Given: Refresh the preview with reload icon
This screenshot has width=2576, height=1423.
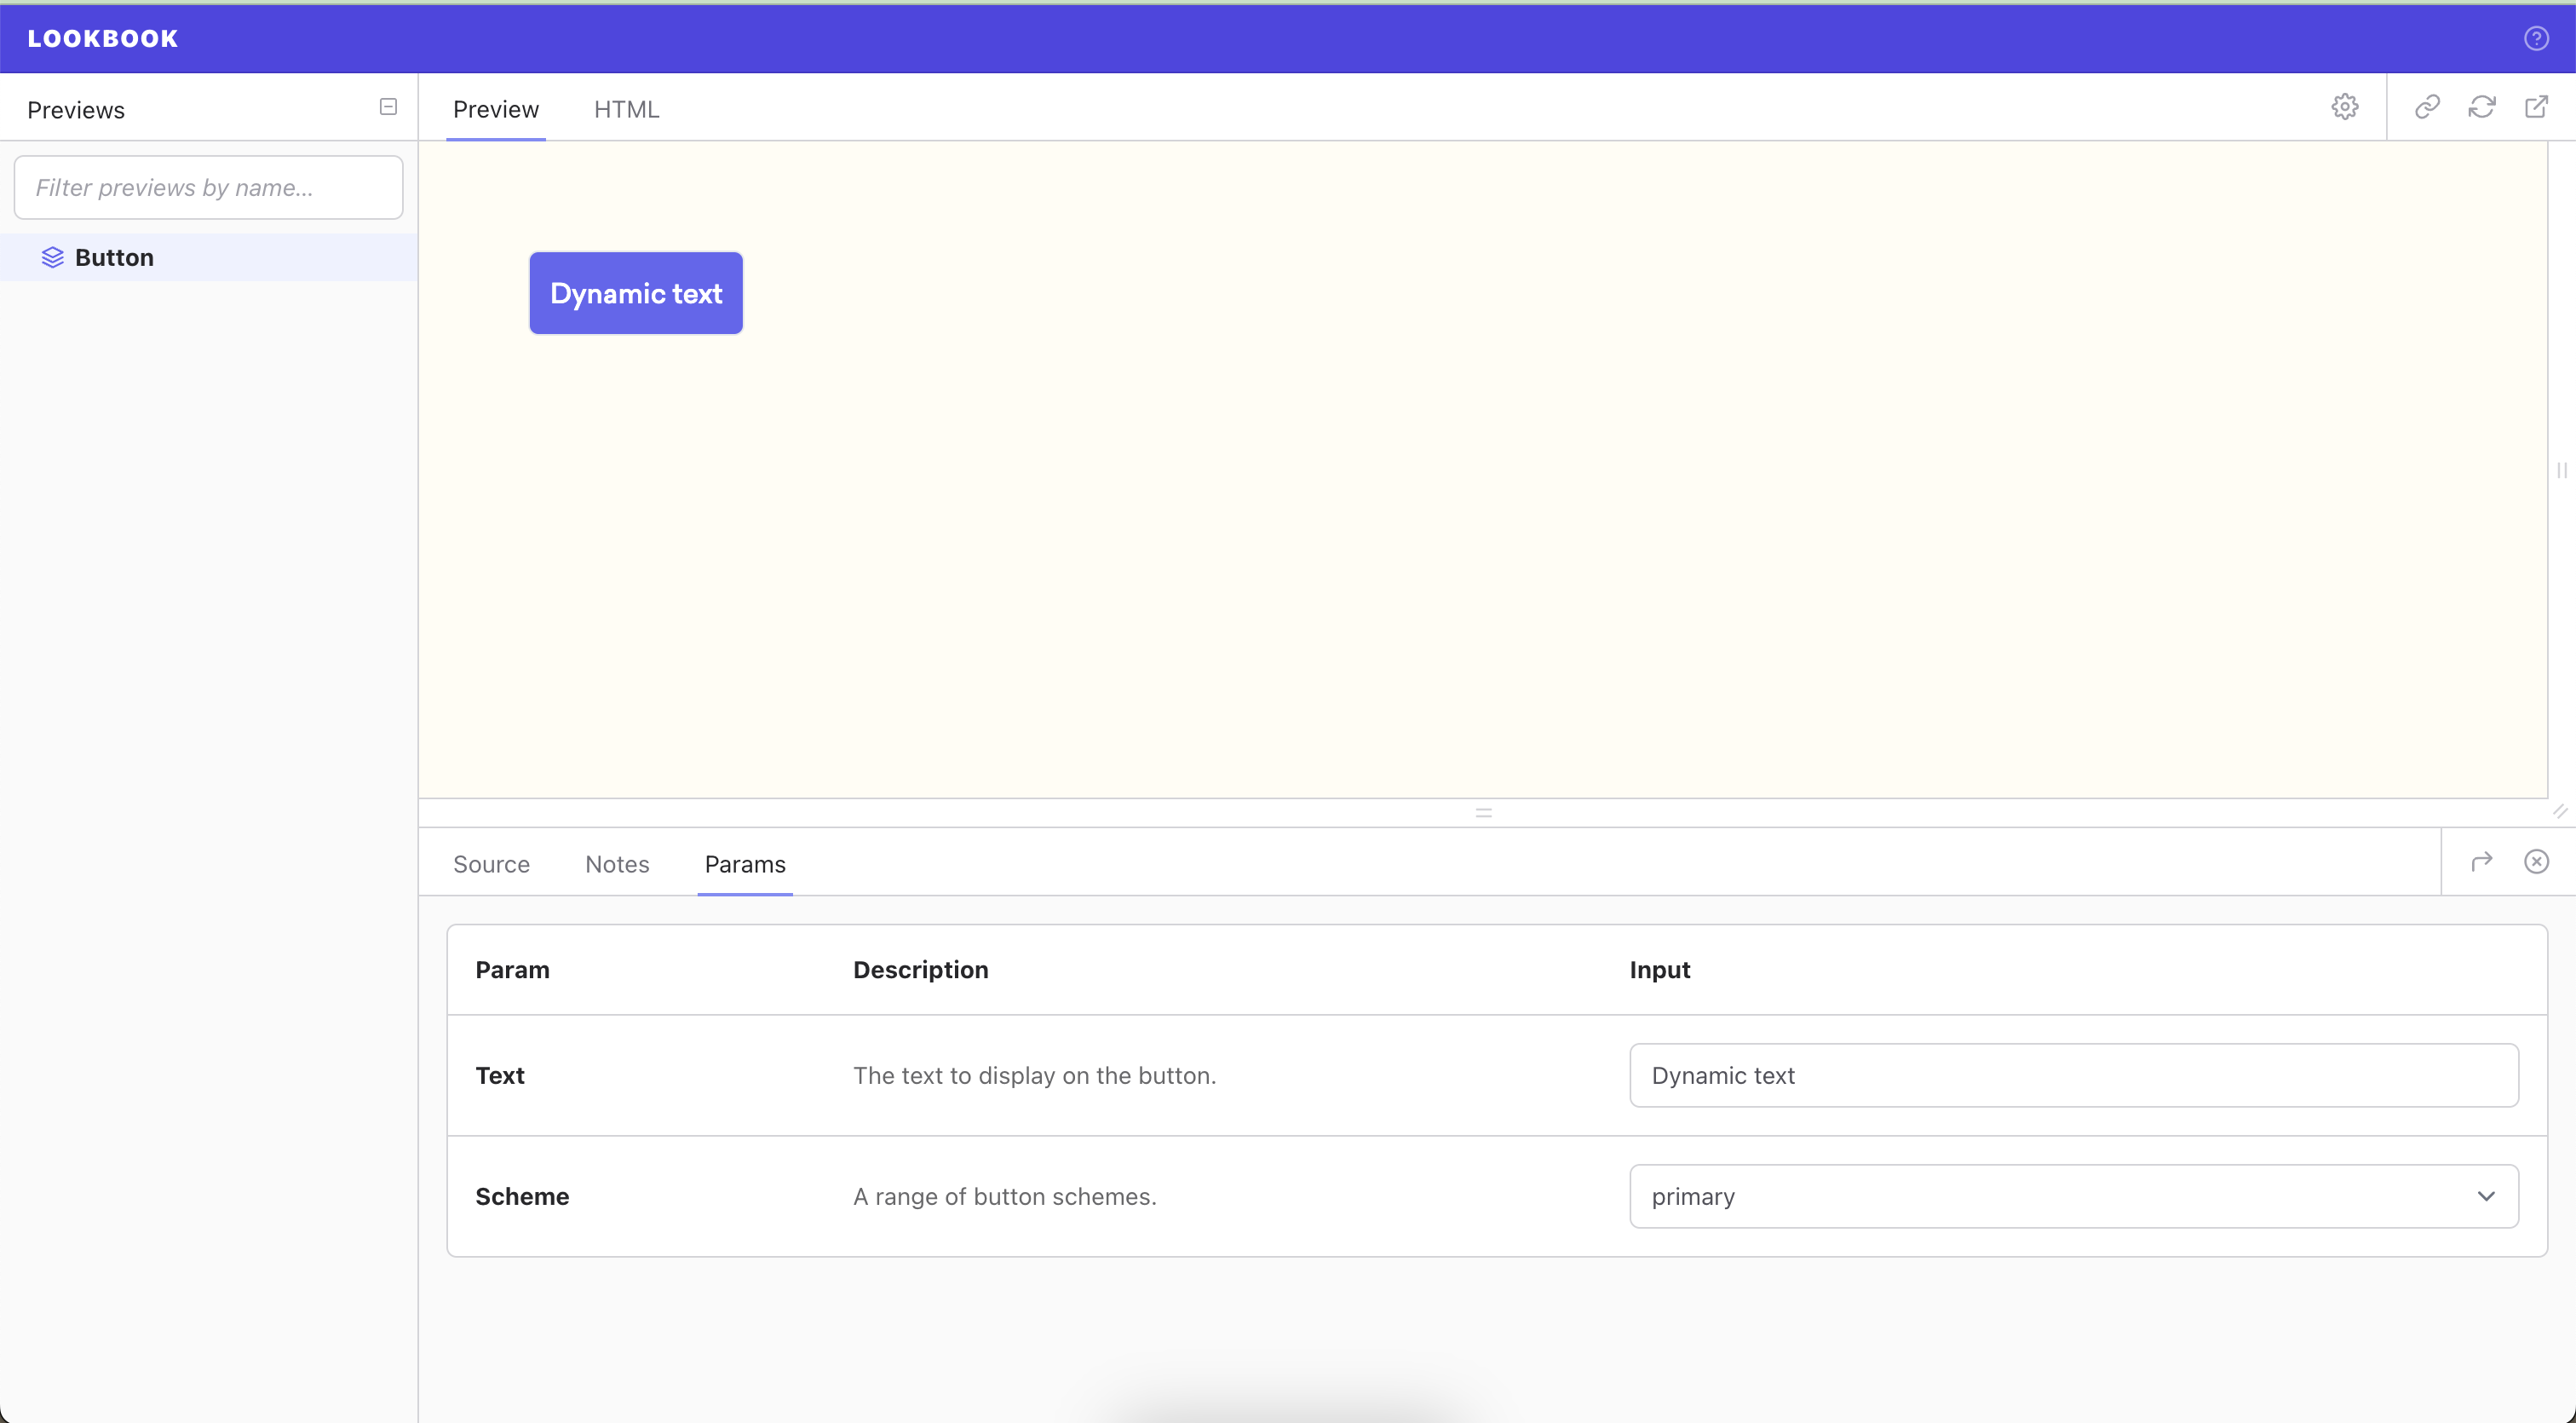Looking at the screenshot, I should pyautogui.click(x=2481, y=107).
